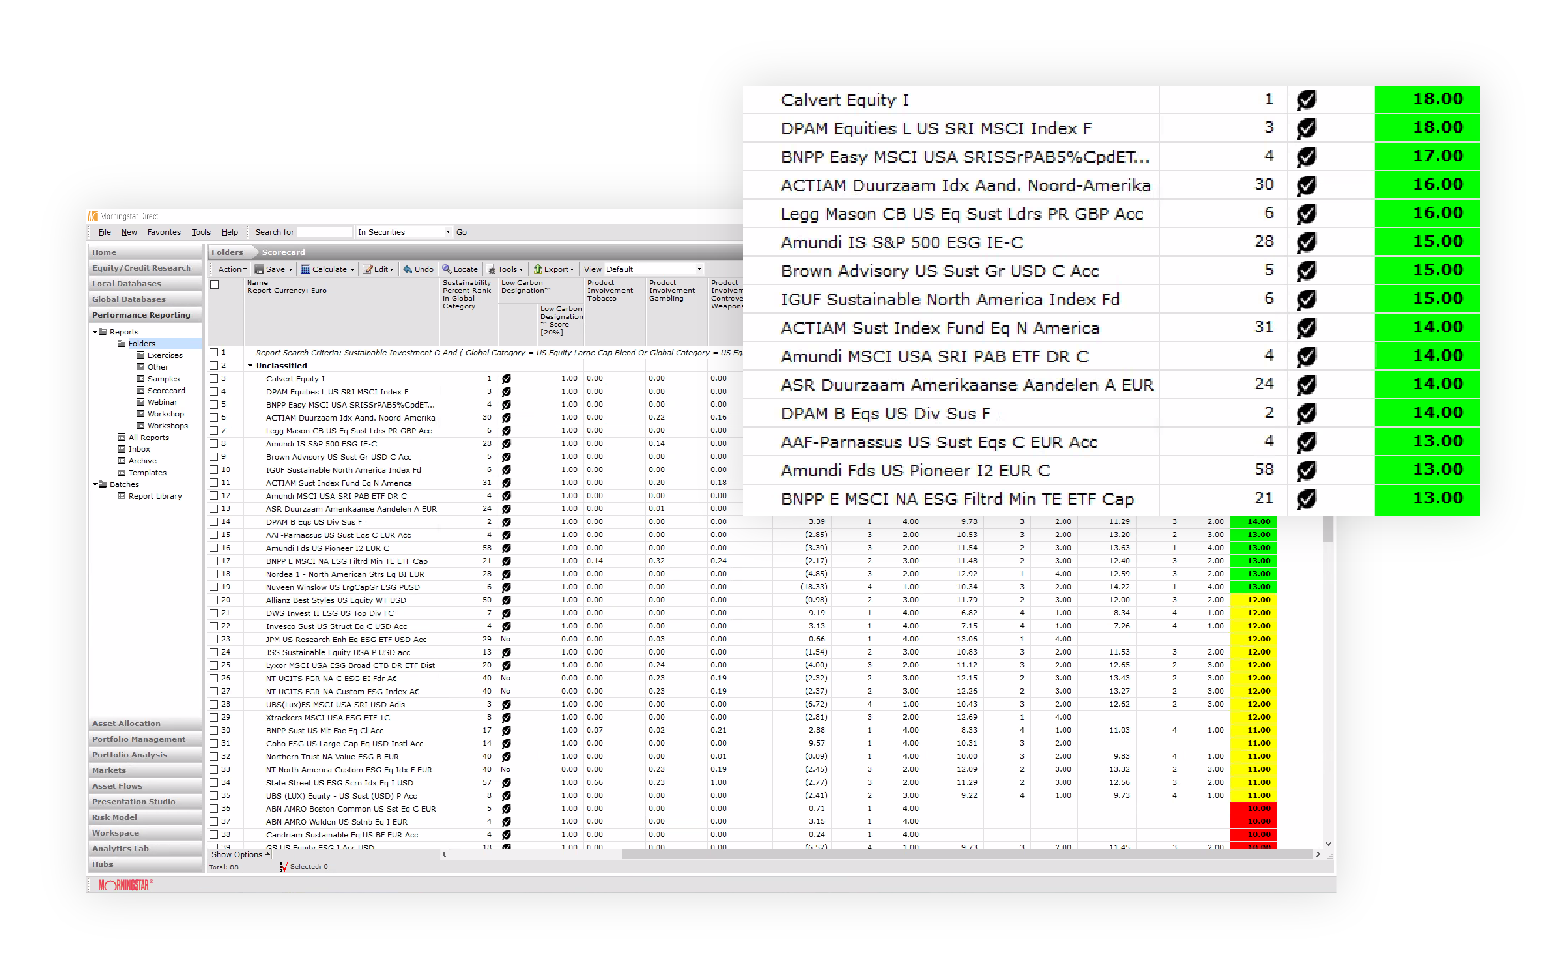
Task: Click the Tools gear icon
Action: point(491,269)
